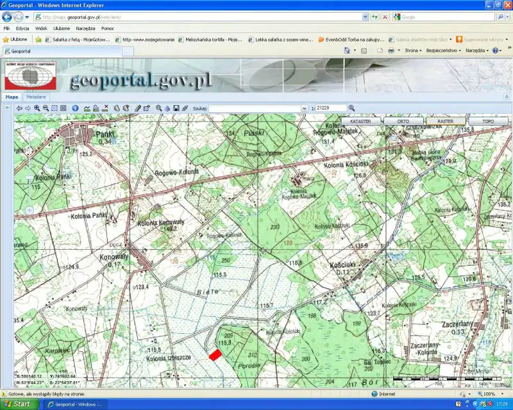
Task: Open the Ulubione menu
Action: 62,28
